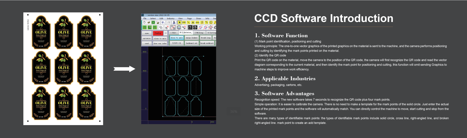Open the Industry menu

click(x=171, y=19)
